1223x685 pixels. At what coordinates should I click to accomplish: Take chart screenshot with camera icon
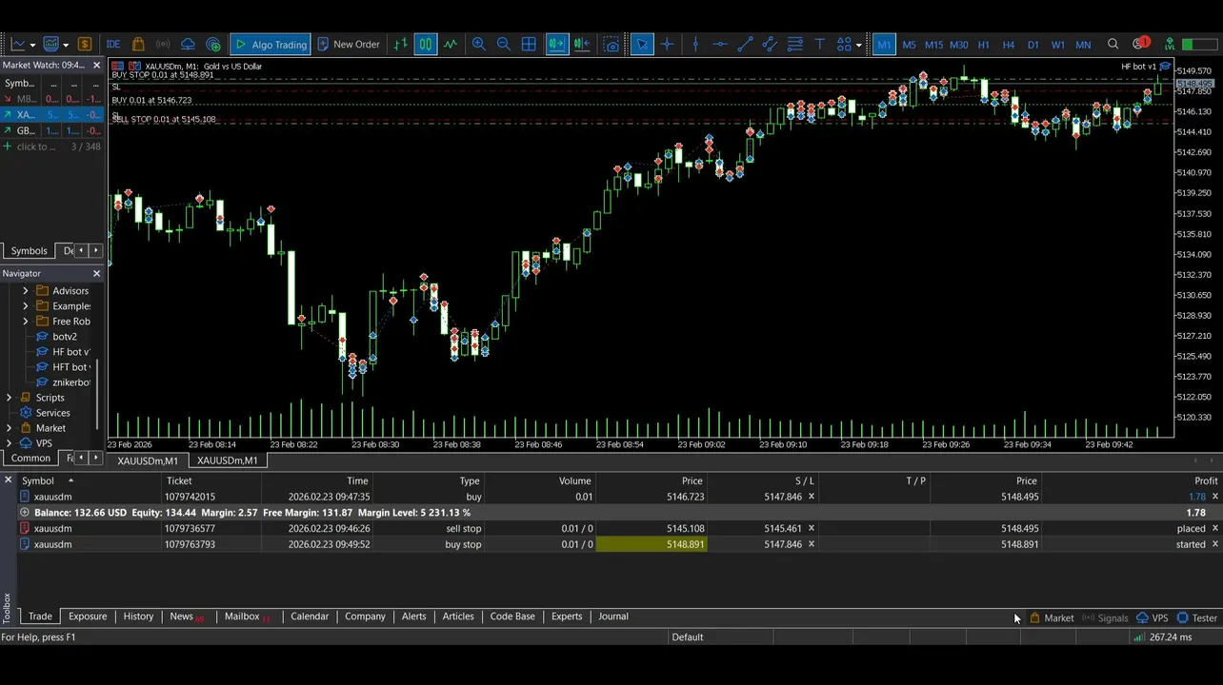click(x=611, y=44)
